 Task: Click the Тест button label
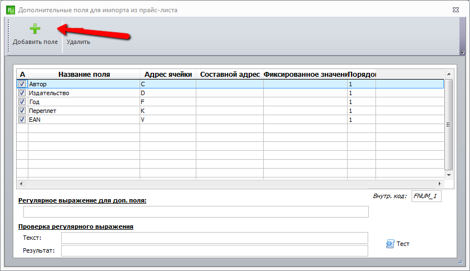tap(403, 244)
